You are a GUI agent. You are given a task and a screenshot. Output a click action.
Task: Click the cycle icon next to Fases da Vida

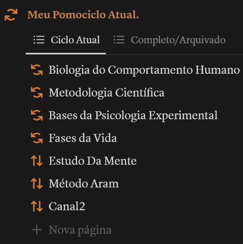37,138
